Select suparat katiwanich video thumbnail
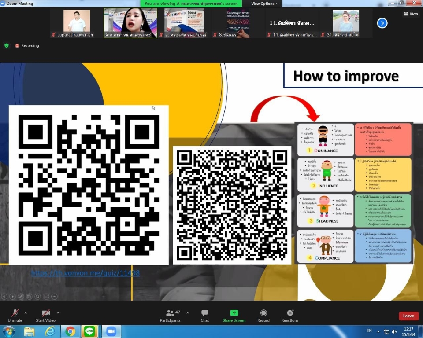The width and height of the screenshot is (423, 338). [76, 23]
